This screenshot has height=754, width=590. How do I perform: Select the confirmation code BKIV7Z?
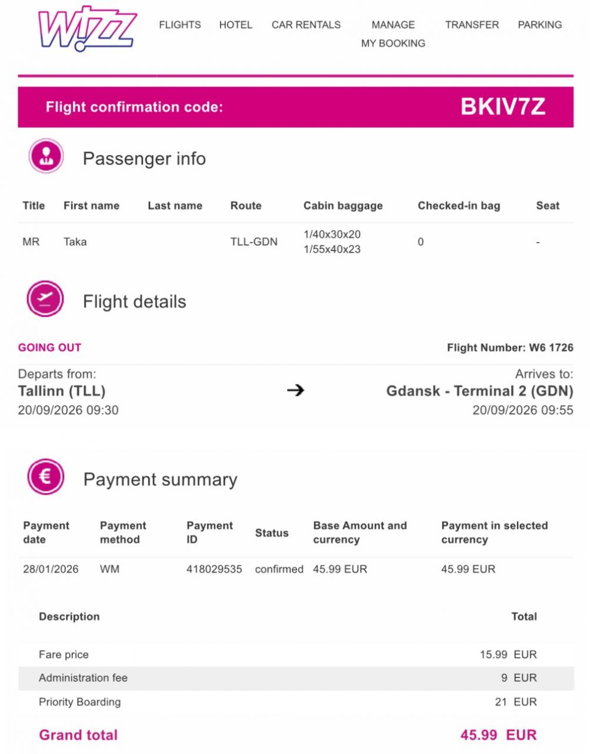tap(503, 107)
